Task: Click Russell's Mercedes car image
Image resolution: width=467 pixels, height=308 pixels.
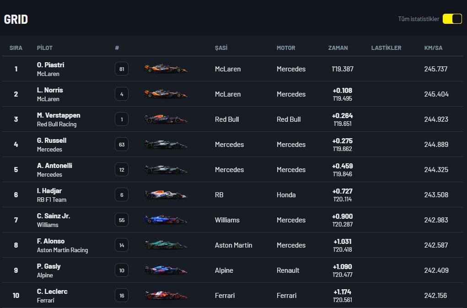Action: (x=166, y=145)
